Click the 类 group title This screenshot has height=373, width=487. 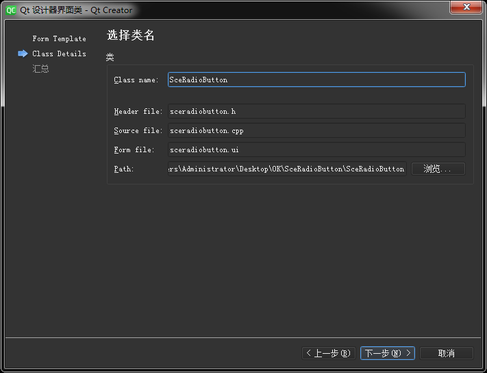click(x=110, y=57)
